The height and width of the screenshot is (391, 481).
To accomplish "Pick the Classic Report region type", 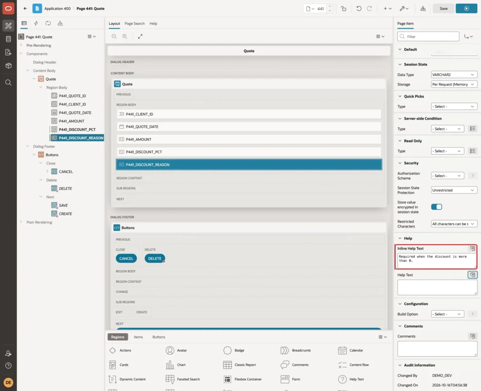I will point(240,365).
